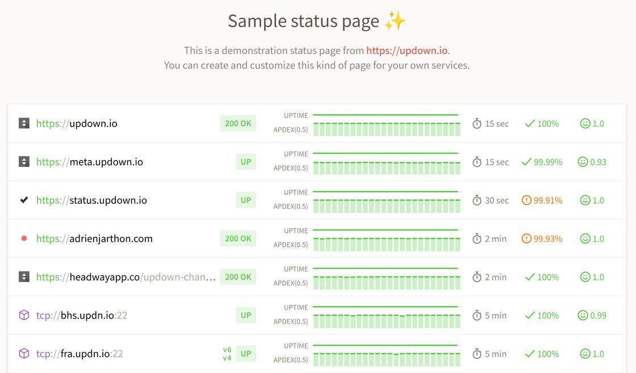Click the UP badge for fra.updn.io
The image size is (636, 373).
point(246,354)
